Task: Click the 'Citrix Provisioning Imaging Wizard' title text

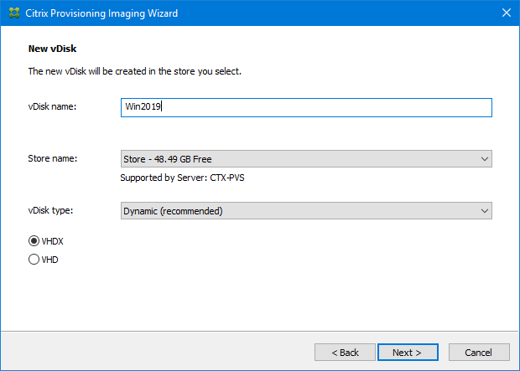Action: tap(101, 13)
